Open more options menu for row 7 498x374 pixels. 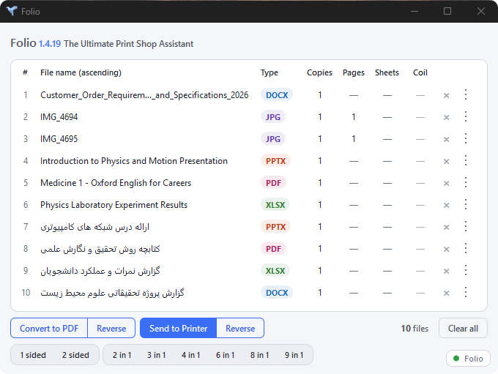[x=466, y=226]
